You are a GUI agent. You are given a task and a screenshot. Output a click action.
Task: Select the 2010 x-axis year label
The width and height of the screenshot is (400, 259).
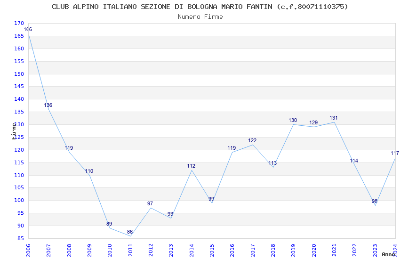coord(110,251)
